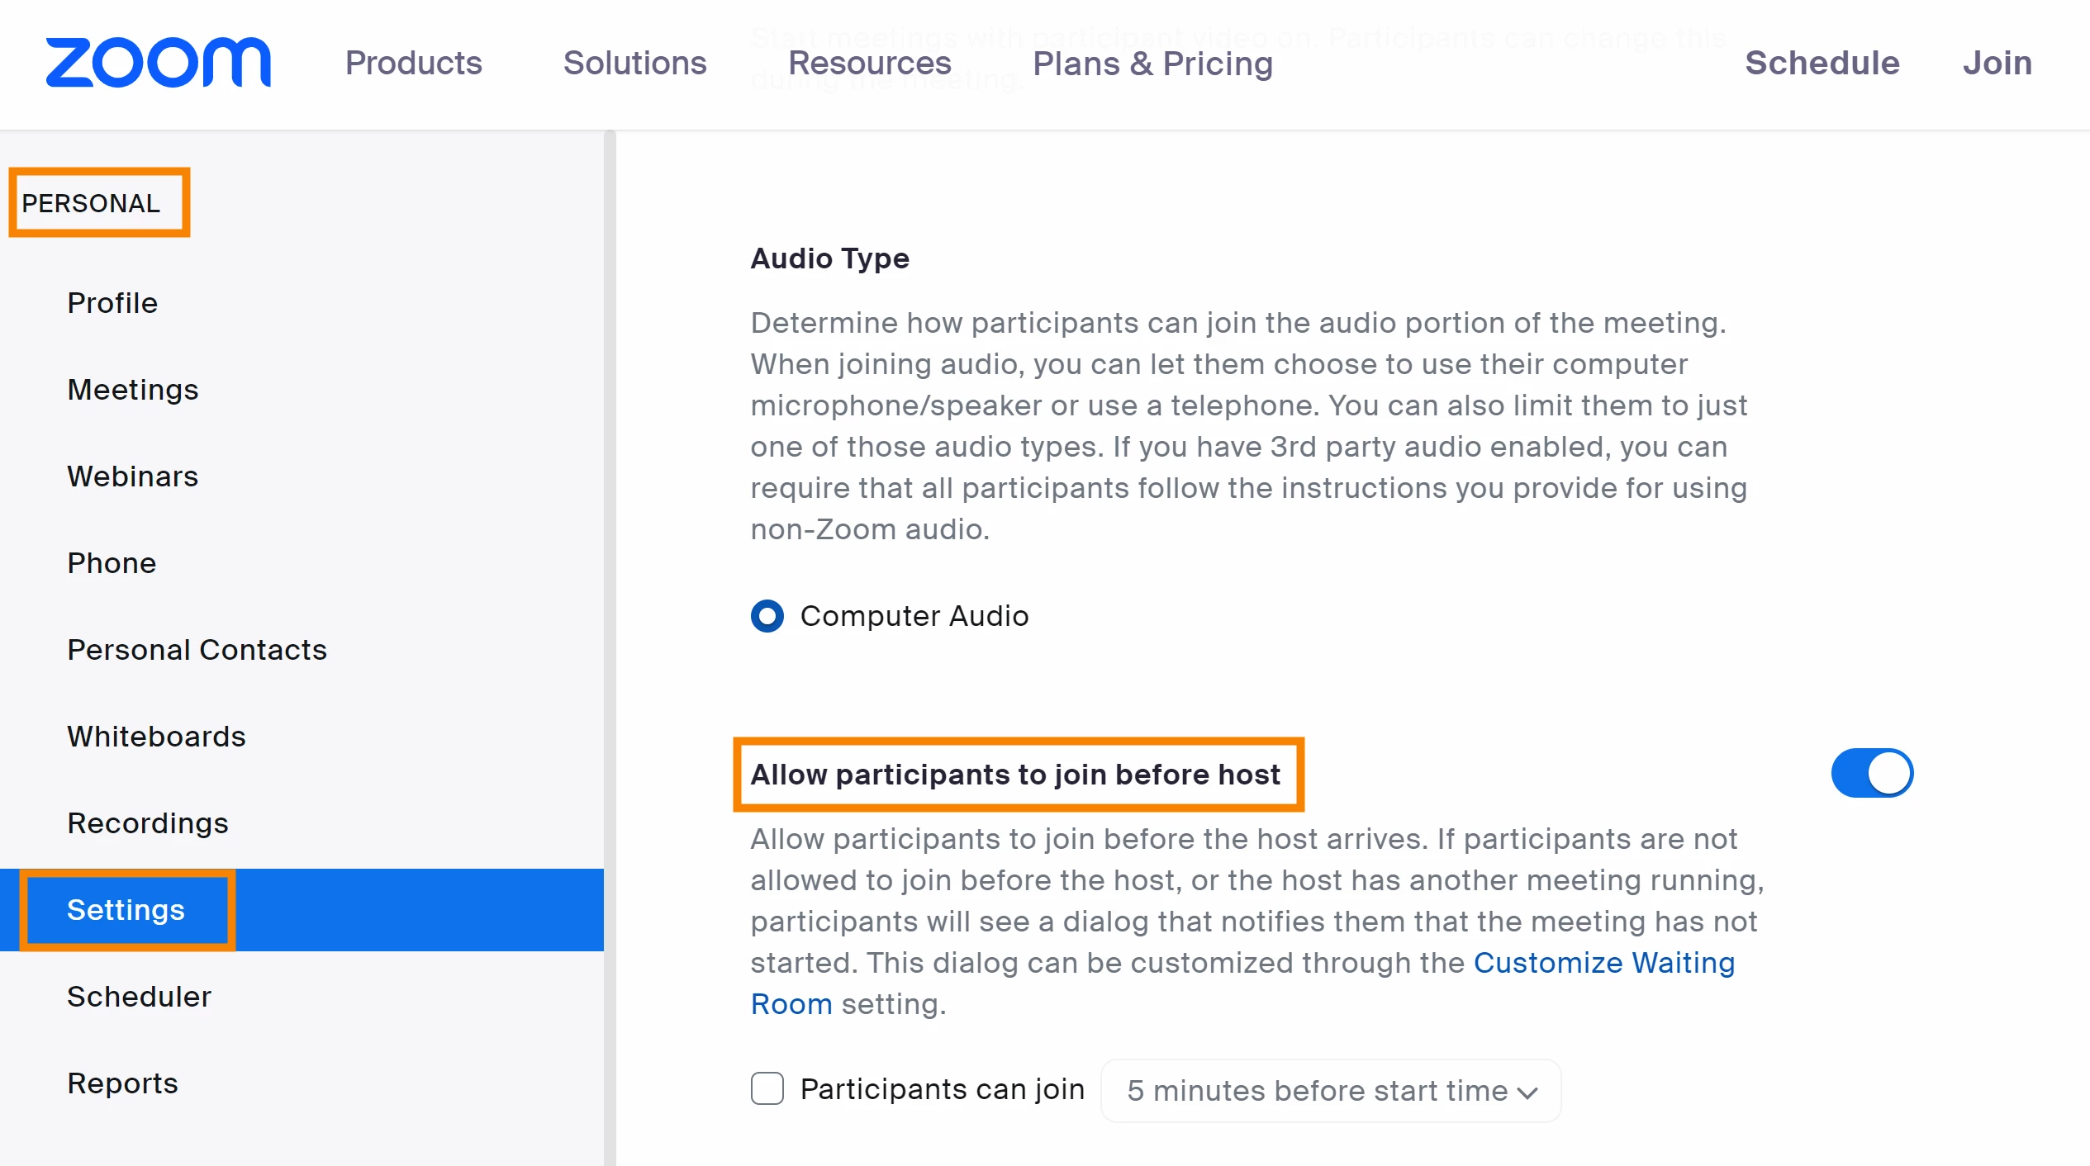Open Profile in the sidebar
The width and height of the screenshot is (2090, 1166).
coord(112,303)
